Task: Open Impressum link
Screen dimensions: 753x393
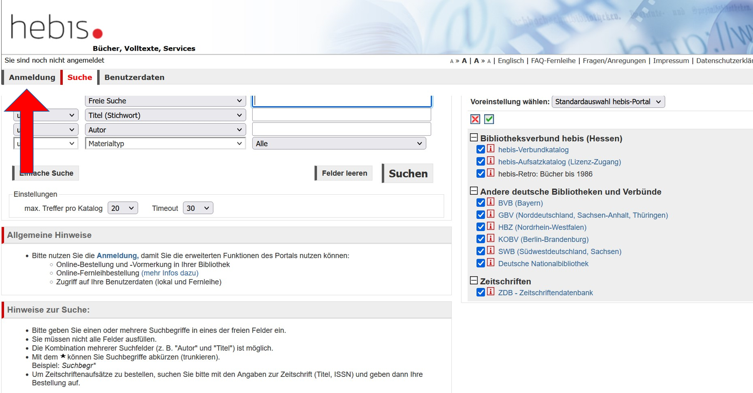Action: click(x=671, y=60)
